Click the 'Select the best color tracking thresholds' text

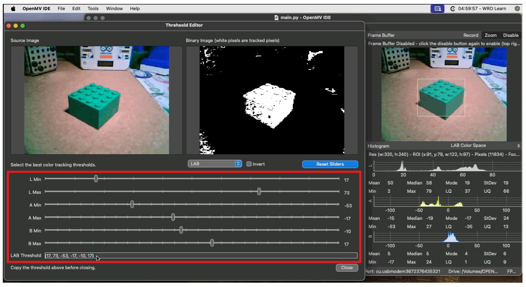pos(53,165)
